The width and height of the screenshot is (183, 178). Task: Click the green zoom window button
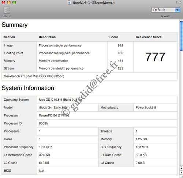pos(14,3)
